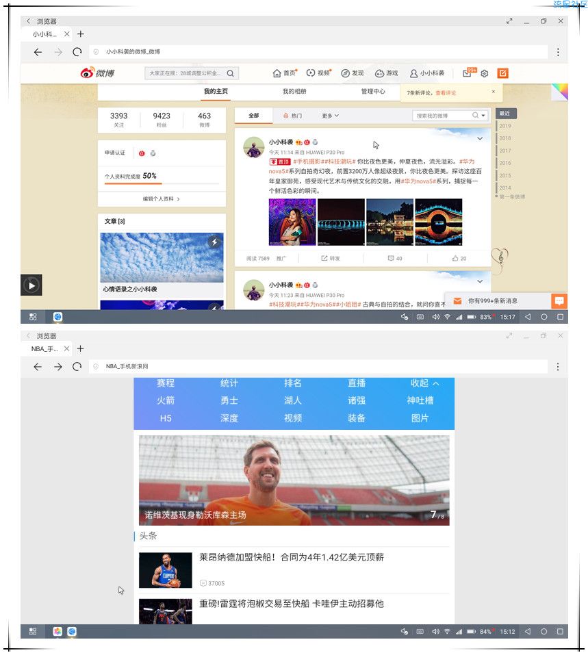Select 最近 in the timeline sidebar
This screenshot has width=588, height=655.
click(506, 113)
